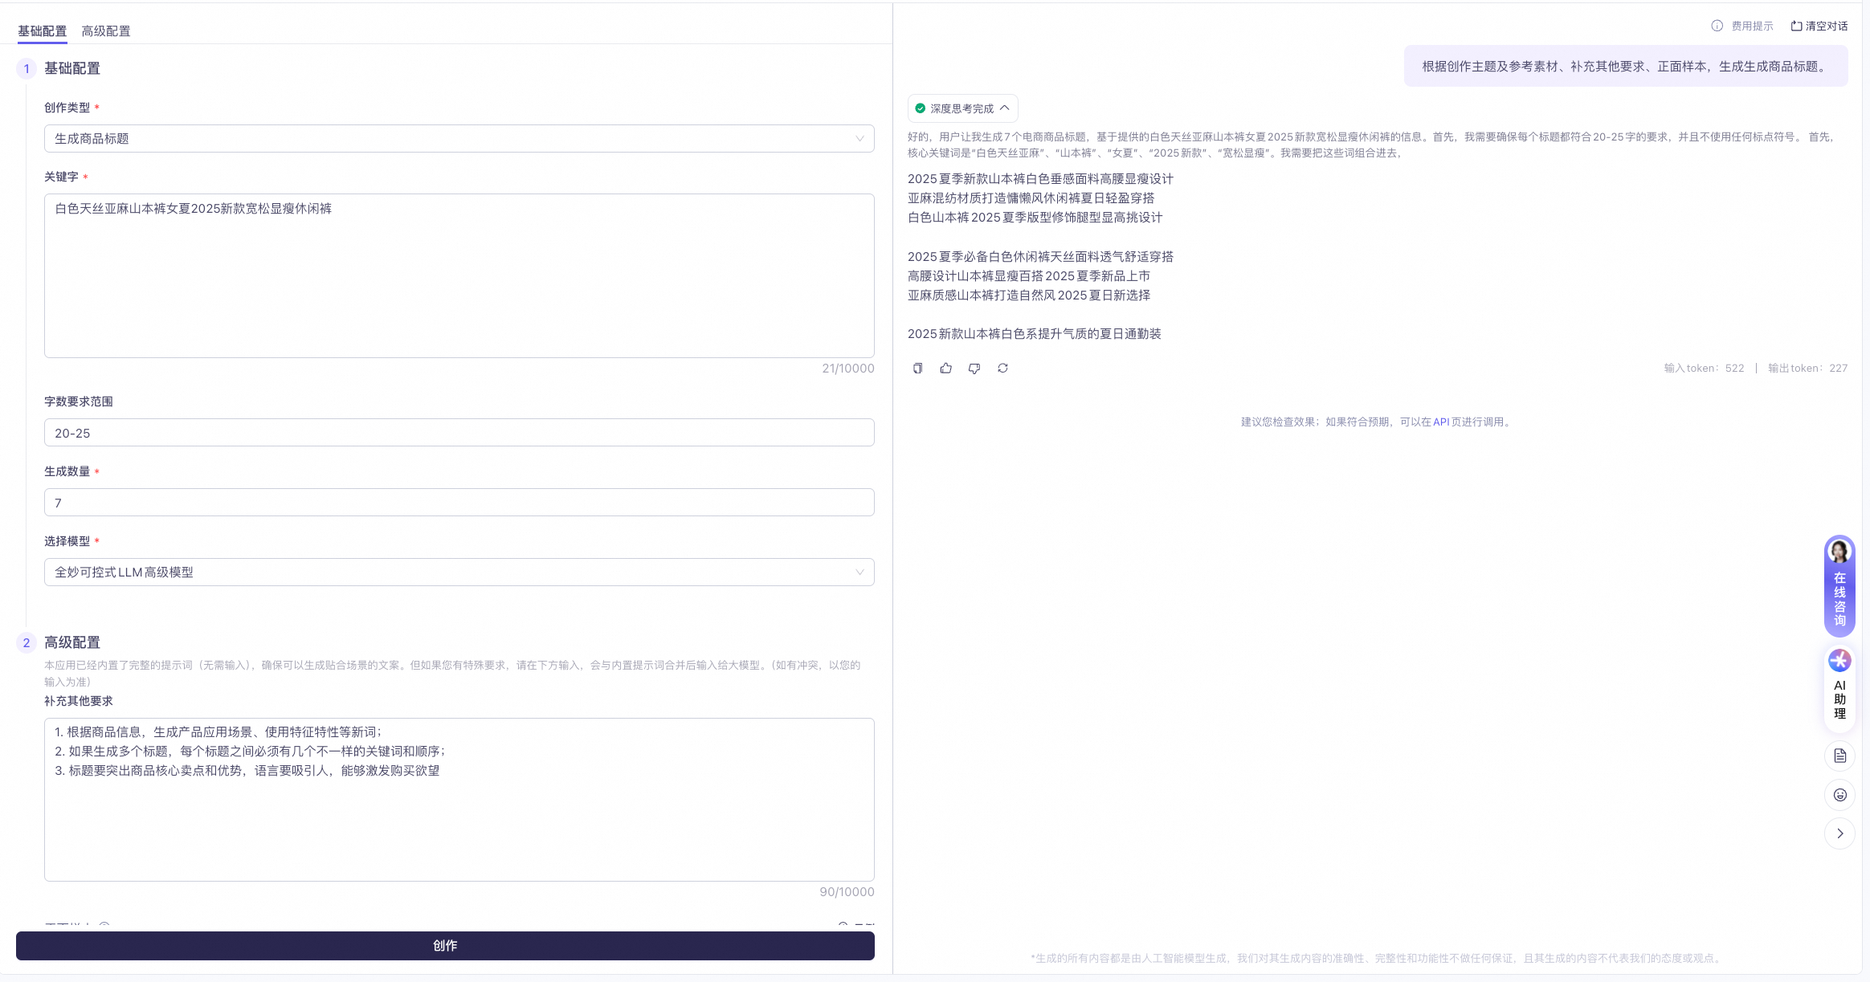Click the user prompt message bubble

tap(1626, 67)
